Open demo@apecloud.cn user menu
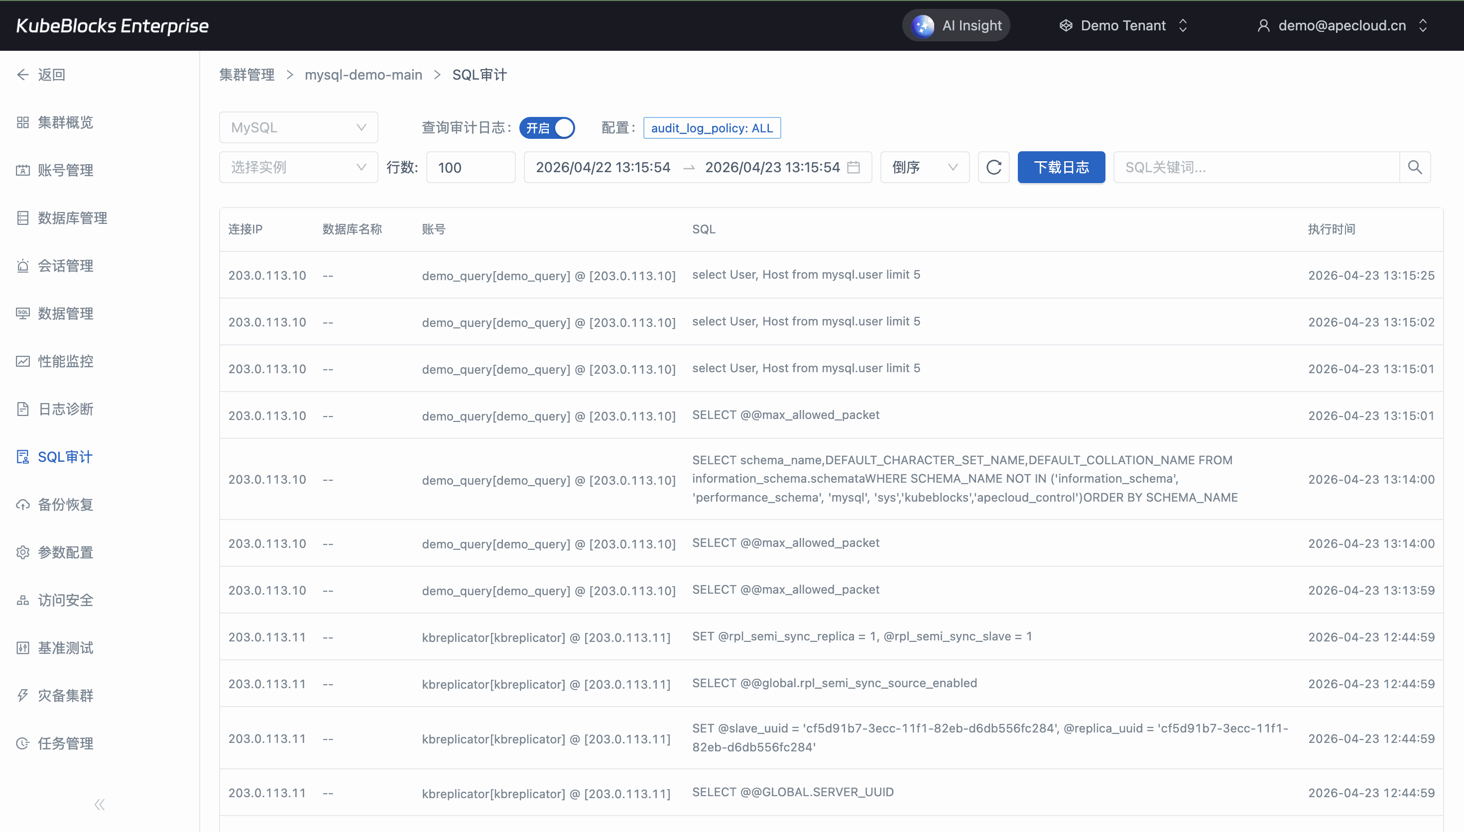Image resolution: width=1464 pixels, height=832 pixels. 1342,26
